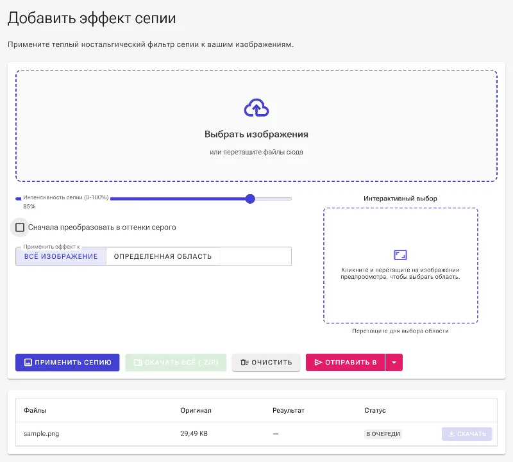
Task: Click the download icon in sample.png row
Action: pyautogui.click(x=451, y=434)
